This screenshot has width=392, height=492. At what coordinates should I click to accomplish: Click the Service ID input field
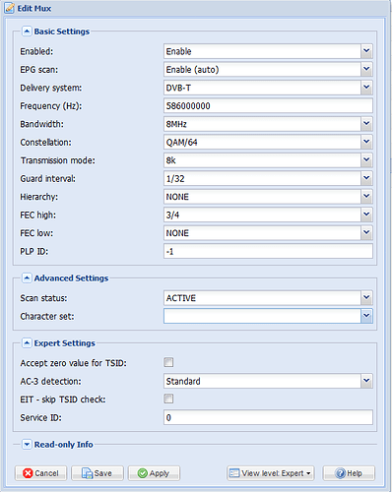(268, 417)
